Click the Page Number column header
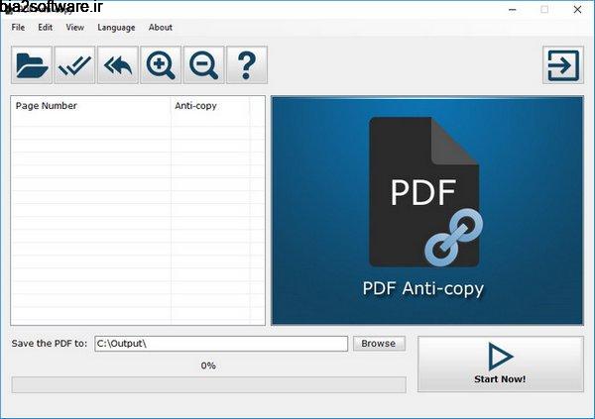Screen dimensions: 595x419 coord(91,106)
